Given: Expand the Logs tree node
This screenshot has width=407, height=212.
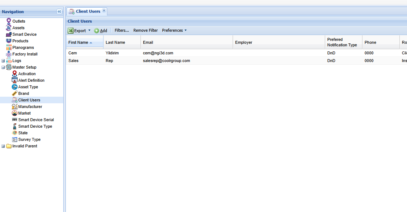Looking at the screenshot, I should point(3,61).
